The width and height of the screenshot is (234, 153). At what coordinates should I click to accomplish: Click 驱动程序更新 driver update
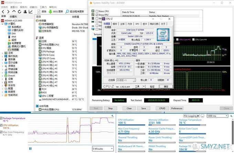point(75,11)
